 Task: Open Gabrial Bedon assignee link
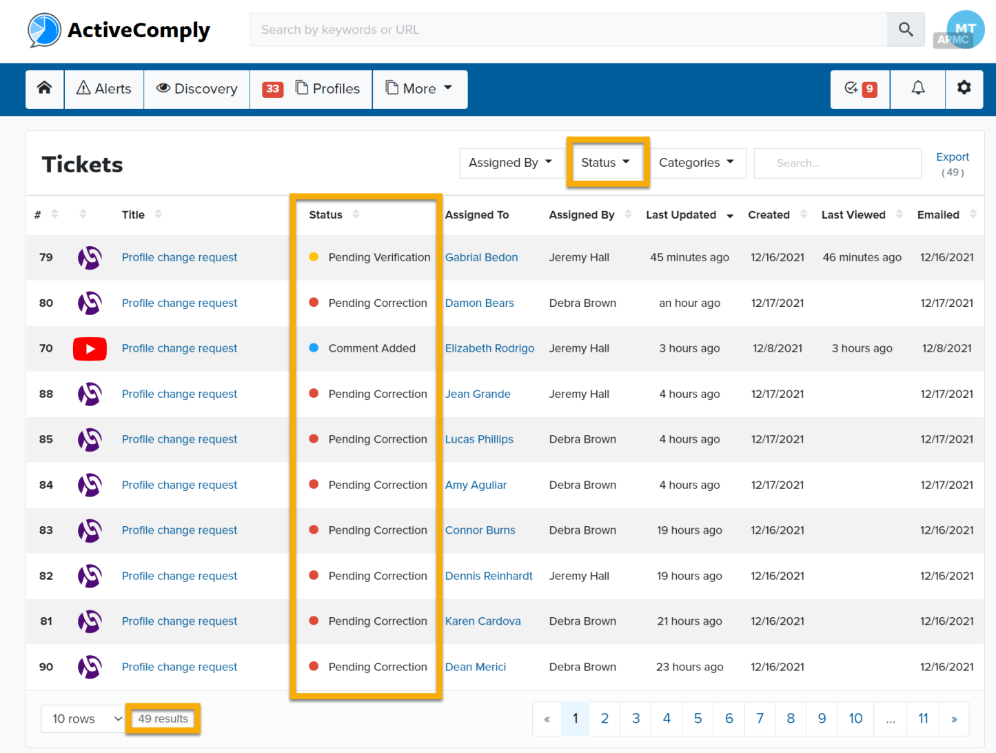click(481, 257)
